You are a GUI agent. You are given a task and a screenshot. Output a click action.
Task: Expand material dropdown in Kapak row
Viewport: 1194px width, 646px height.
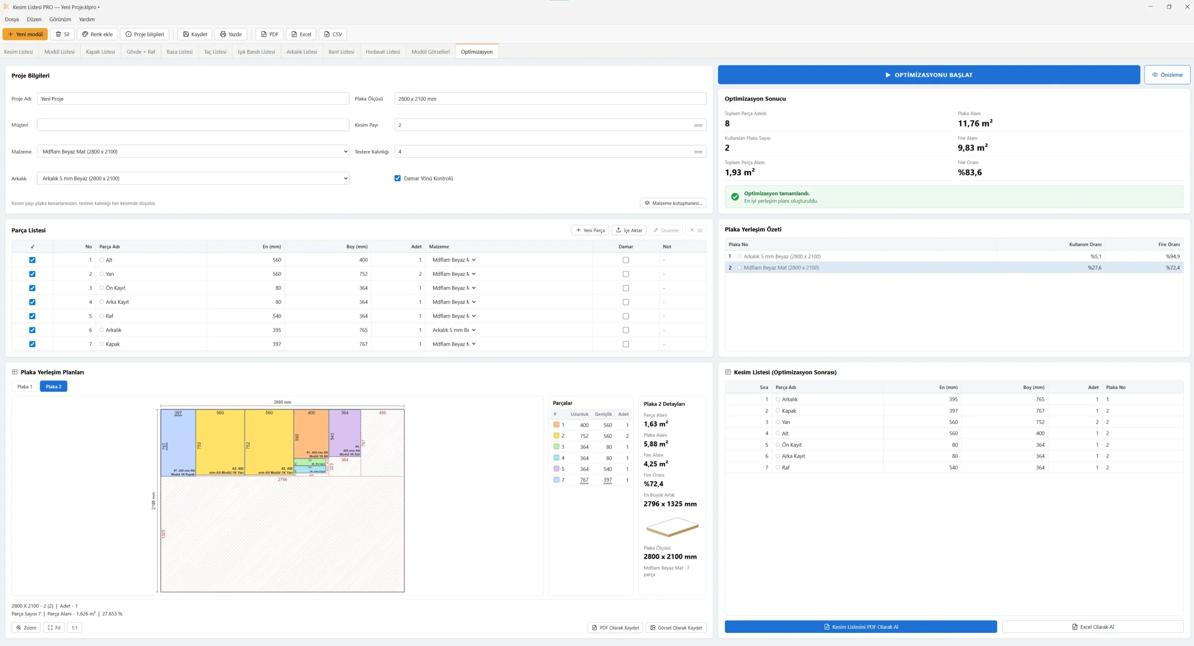[454, 344]
